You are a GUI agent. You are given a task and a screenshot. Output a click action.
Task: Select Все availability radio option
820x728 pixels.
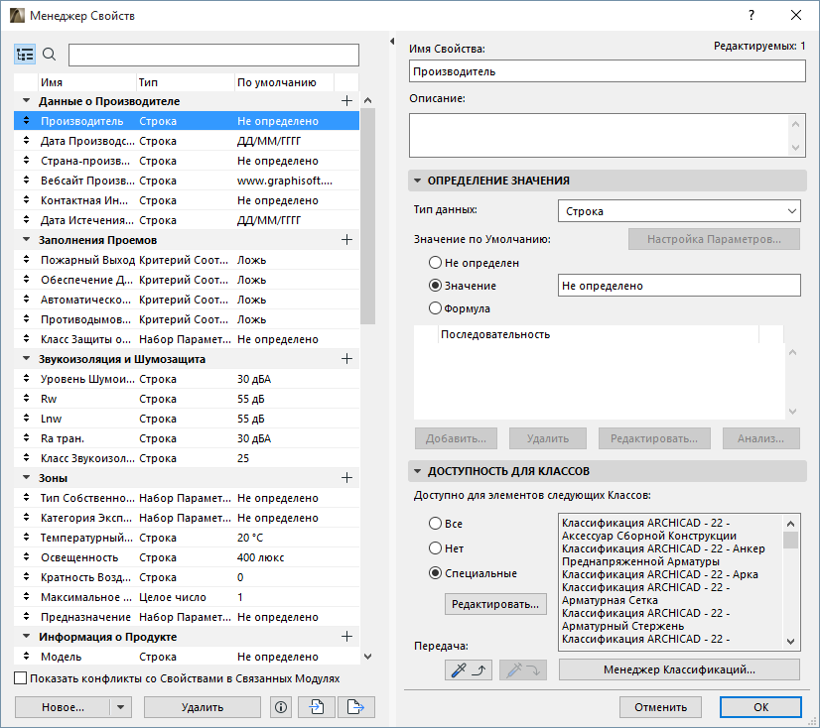435,523
